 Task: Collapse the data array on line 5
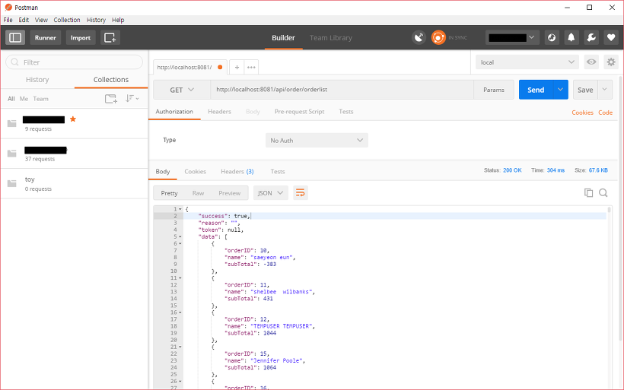pos(180,237)
